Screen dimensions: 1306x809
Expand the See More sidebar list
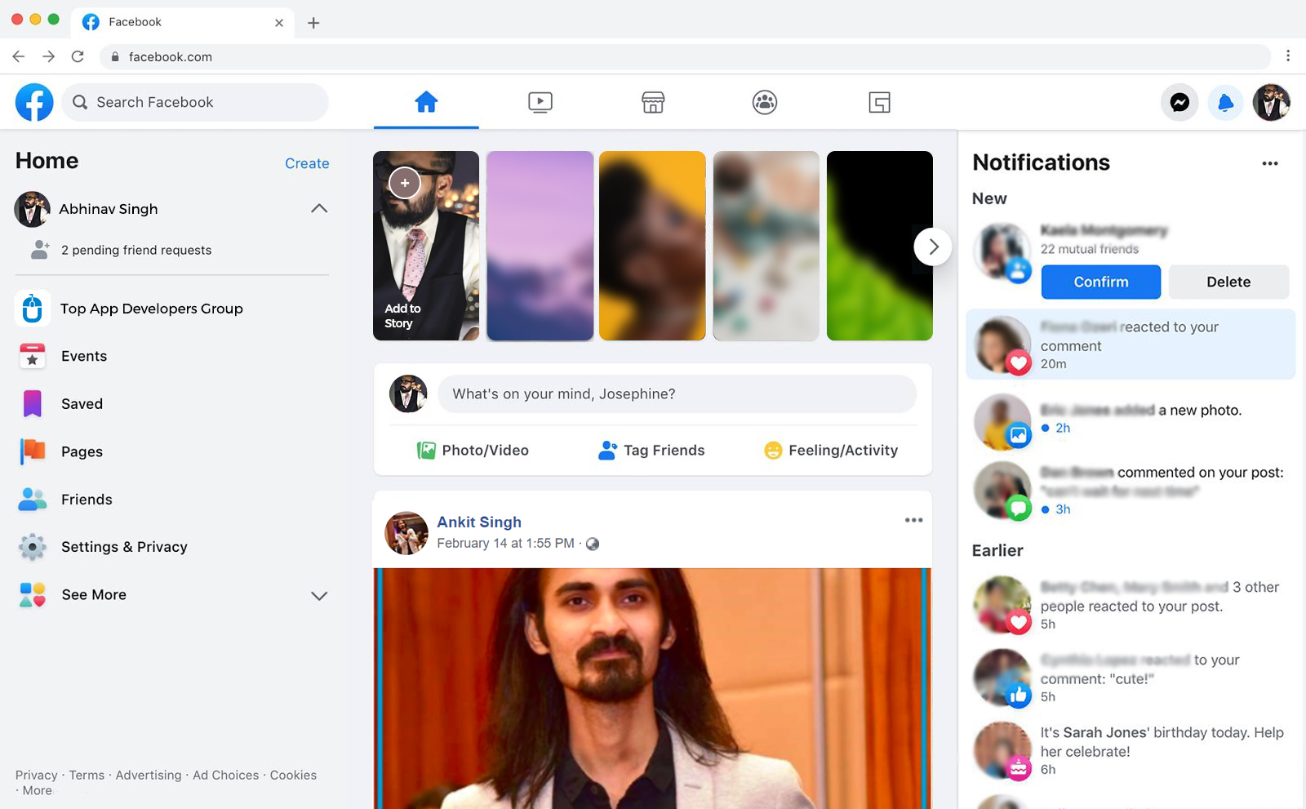(319, 596)
